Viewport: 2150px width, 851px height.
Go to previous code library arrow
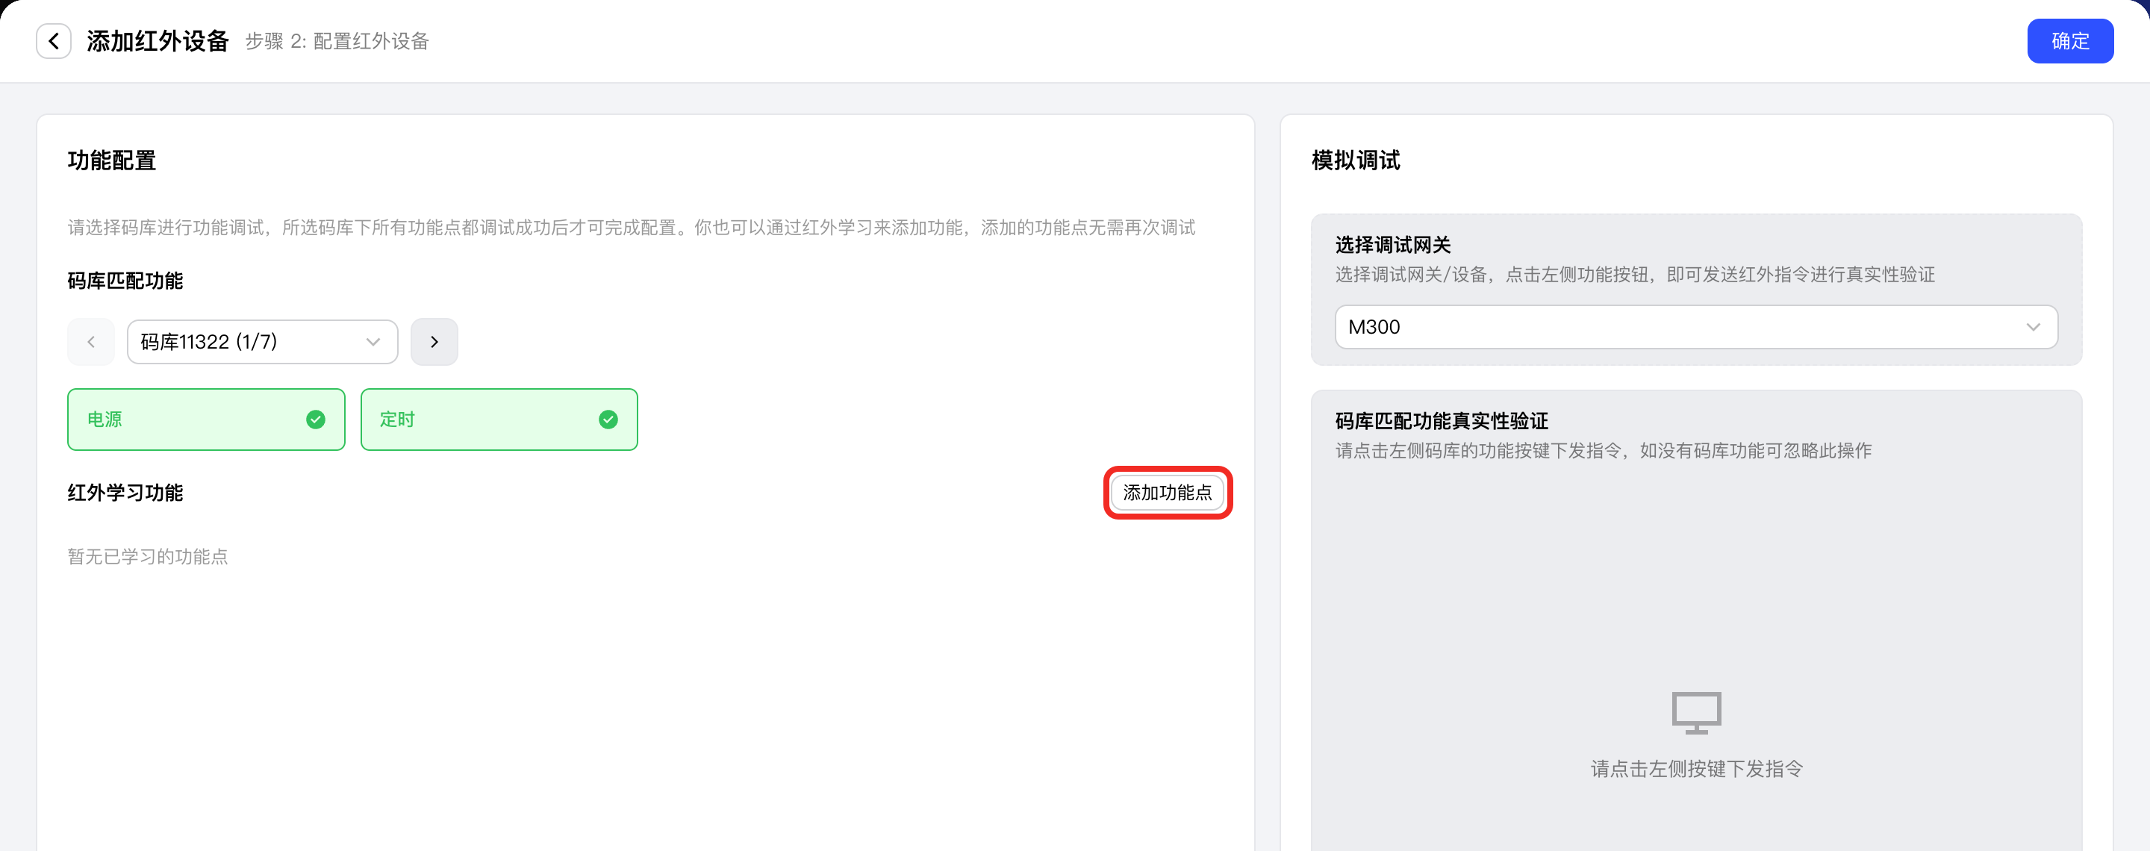tap(91, 342)
